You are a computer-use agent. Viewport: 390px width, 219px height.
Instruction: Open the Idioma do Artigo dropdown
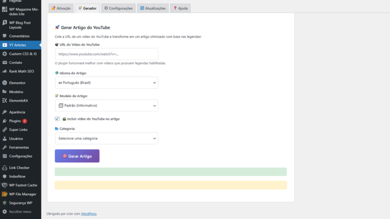(107, 83)
